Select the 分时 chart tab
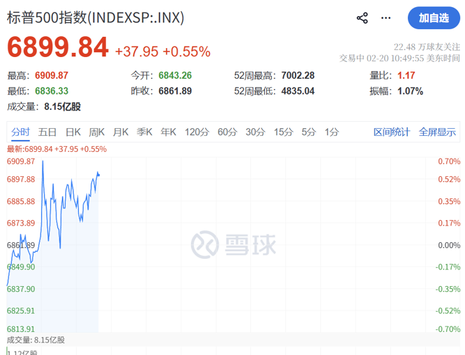This screenshot has width=465, height=355. 21,132
